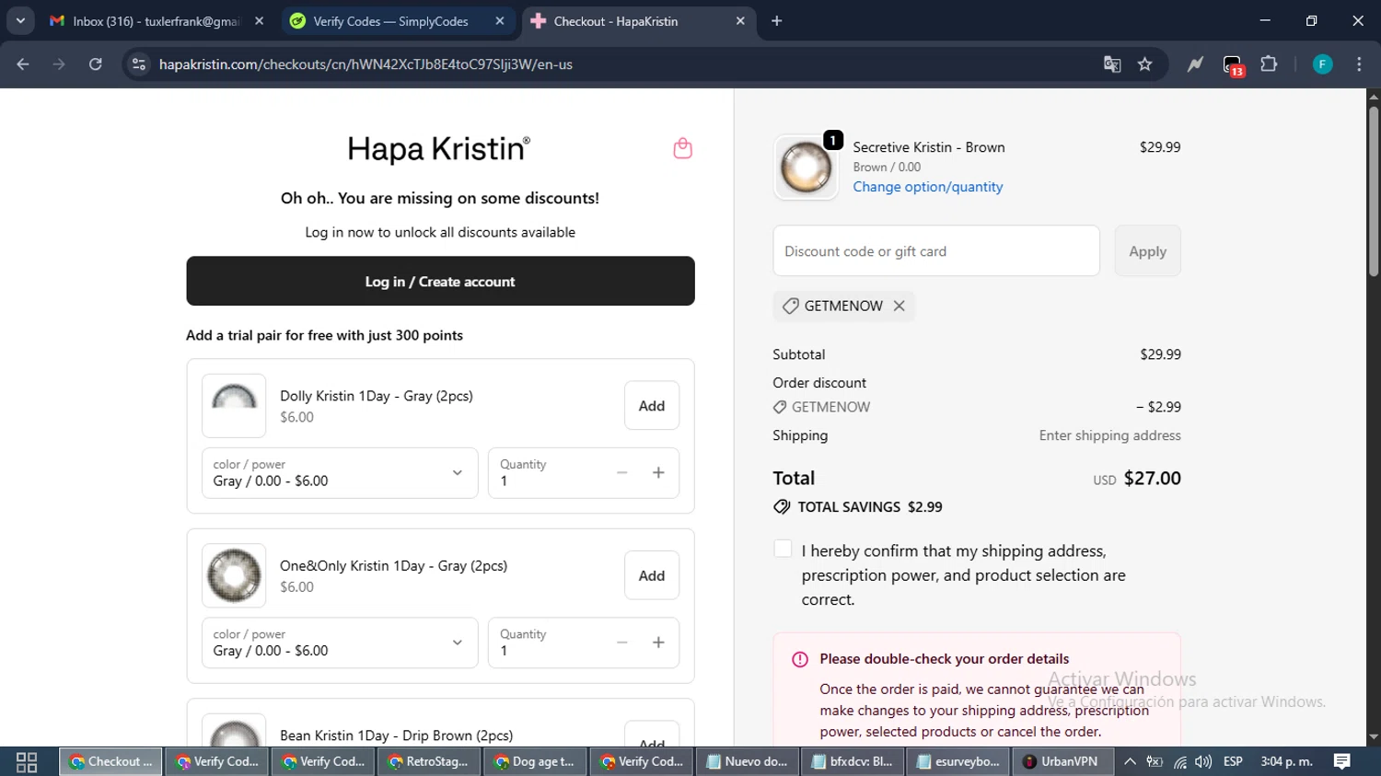The width and height of the screenshot is (1381, 776).
Task: Open the Wi-Fi network tray icon
Action: point(1179,762)
